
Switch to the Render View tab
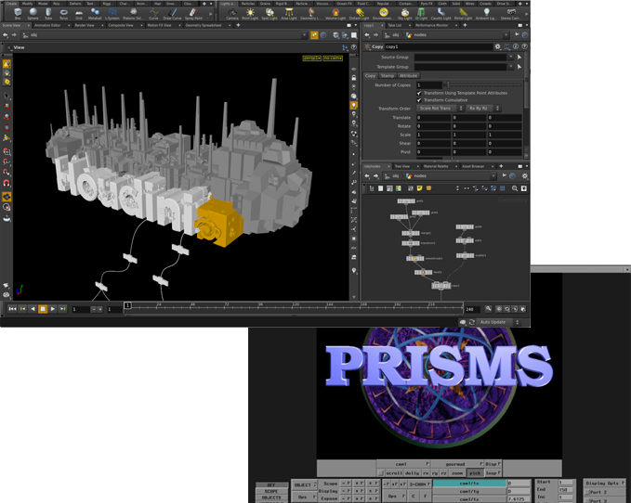(86, 25)
